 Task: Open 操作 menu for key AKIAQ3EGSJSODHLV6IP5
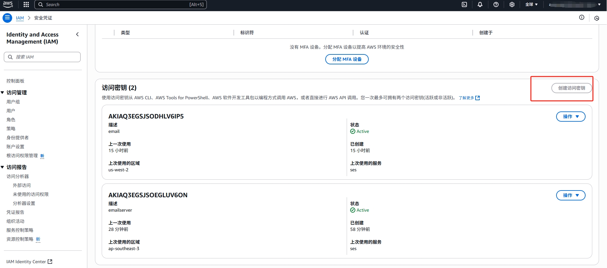(571, 117)
